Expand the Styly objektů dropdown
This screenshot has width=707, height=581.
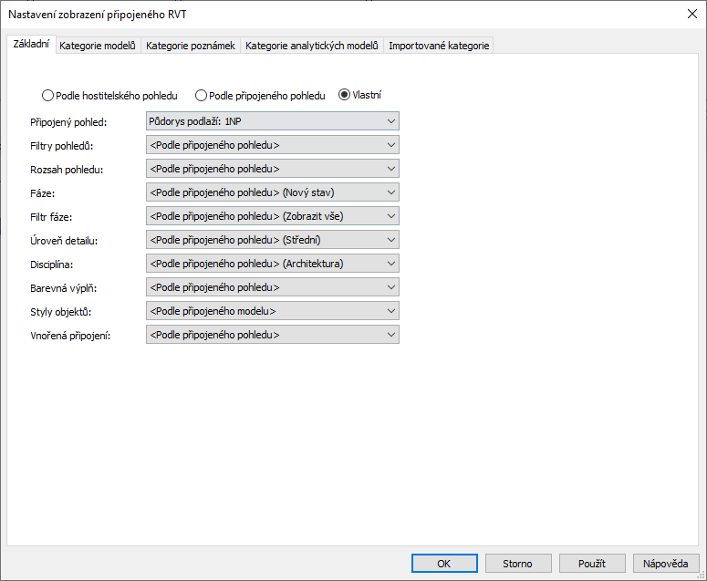[x=272, y=311]
